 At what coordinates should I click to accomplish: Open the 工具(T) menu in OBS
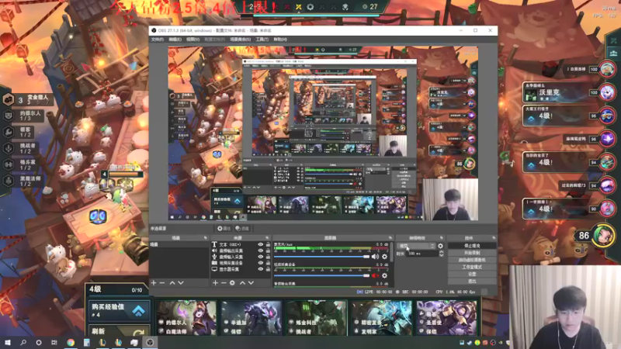point(262,40)
